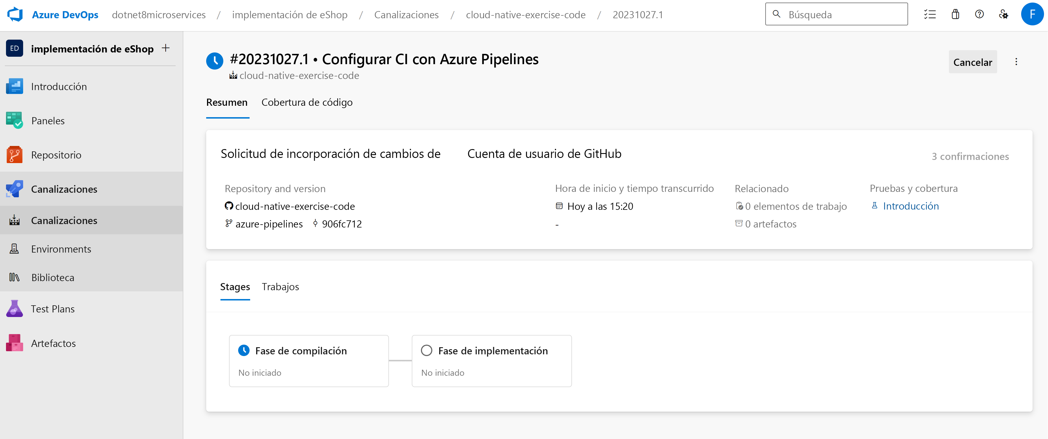This screenshot has width=1048, height=439.
Task: Collapse the Canalizaciones sidebar group
Action: 64,189
